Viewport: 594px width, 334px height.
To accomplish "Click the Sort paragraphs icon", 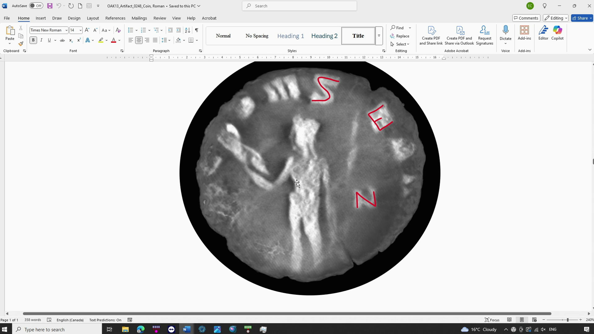I will (x=187, y=30).
